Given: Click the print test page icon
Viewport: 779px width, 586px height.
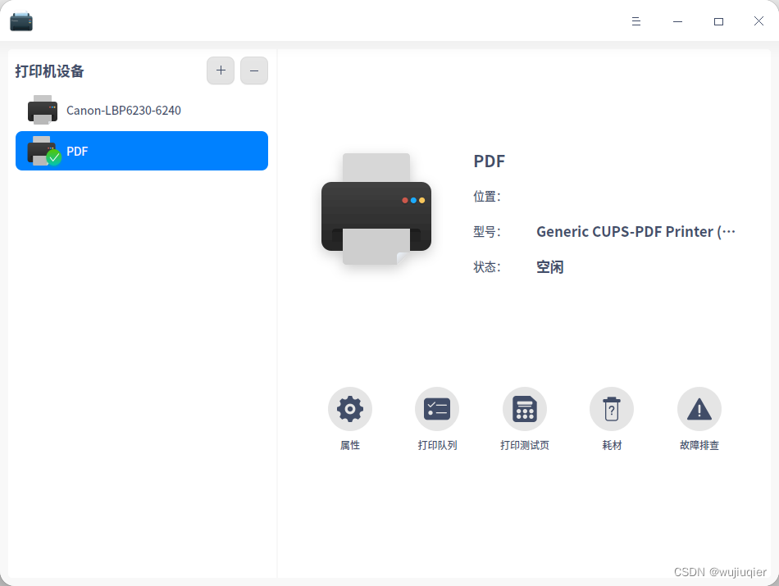Looking at the screenshot, I should point(525,409).
